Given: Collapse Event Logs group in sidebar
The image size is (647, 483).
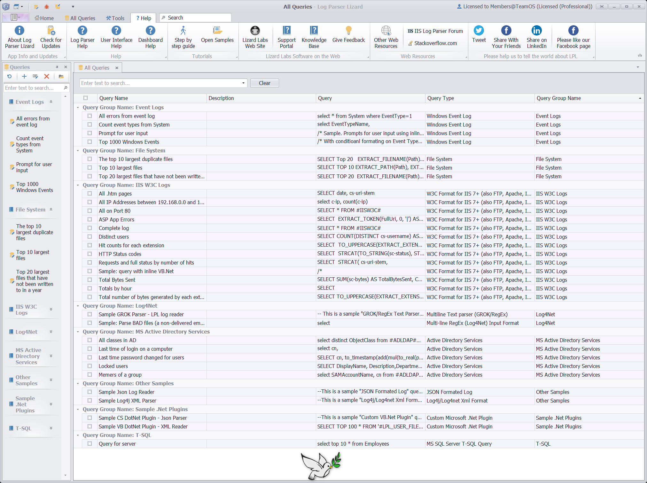Looking at the screenshot, I should pyautogui.click(x=51, y=102).
